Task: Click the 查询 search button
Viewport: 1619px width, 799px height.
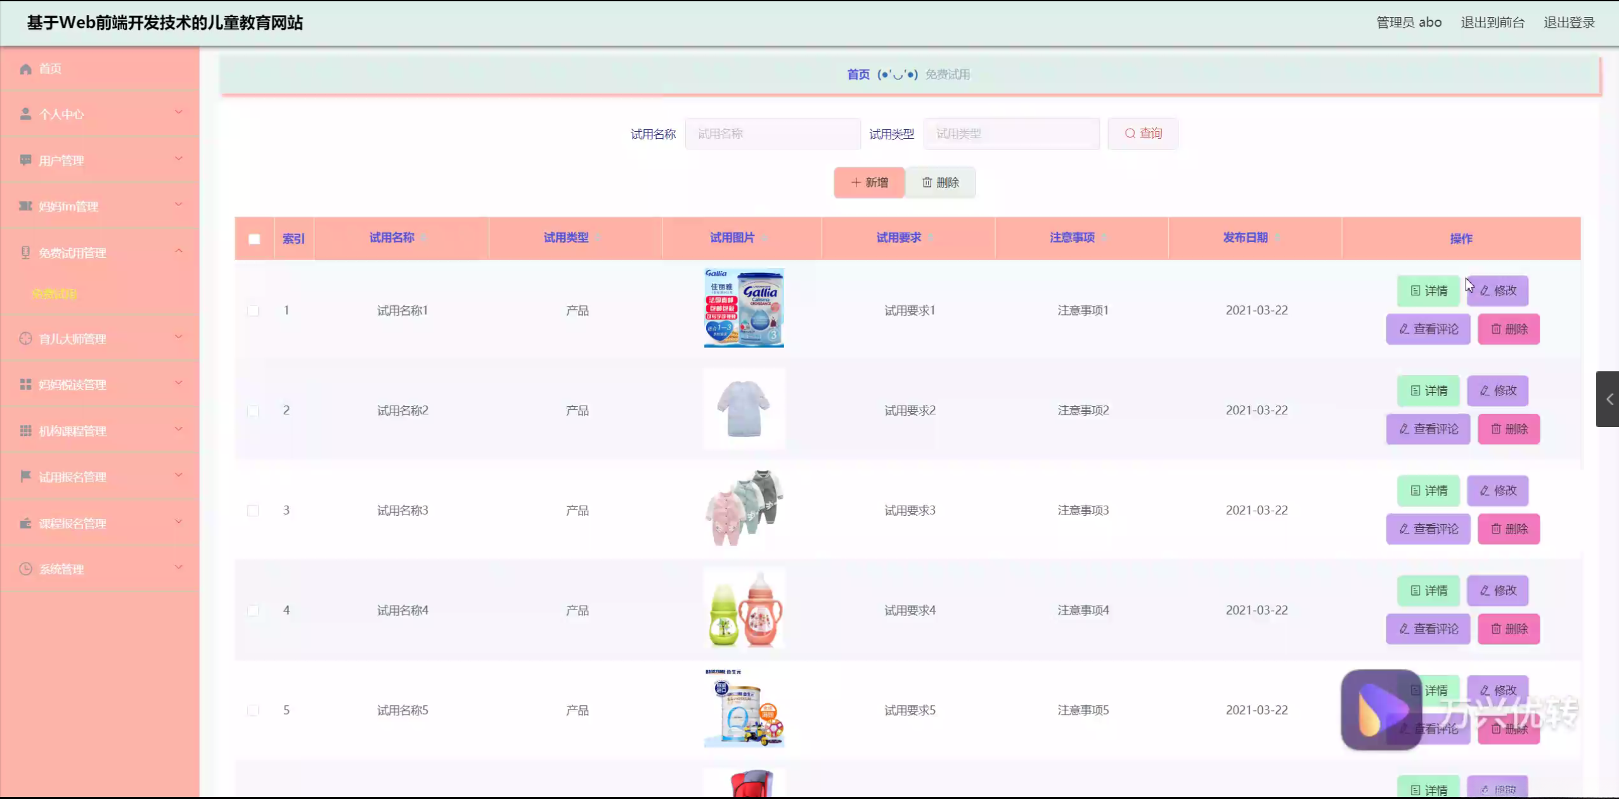Action: pyautogui.click(x=1142, y=134)
